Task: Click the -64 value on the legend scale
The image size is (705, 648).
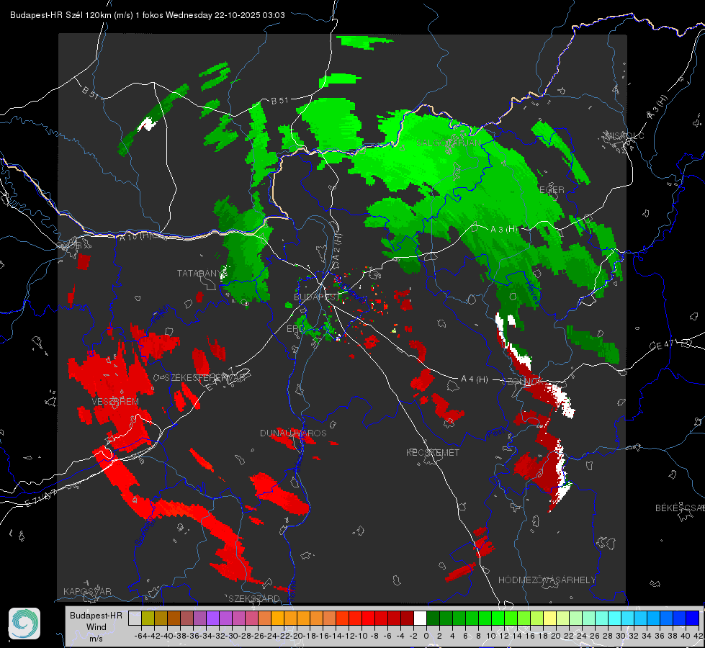Action: 140,636
